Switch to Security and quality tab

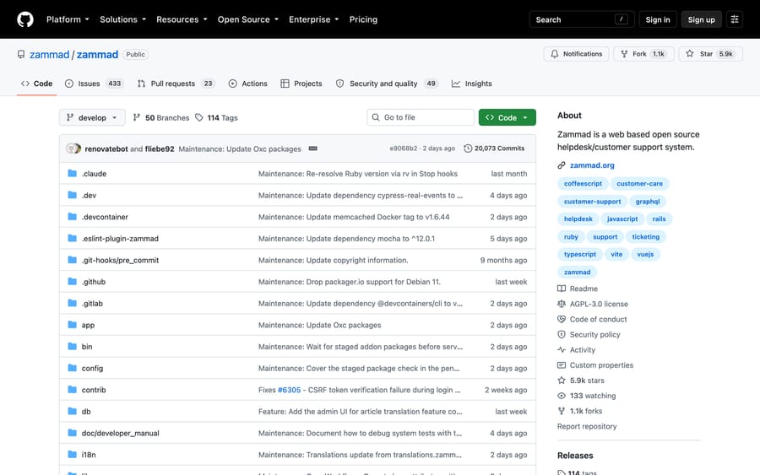click(x=386, y=84)
